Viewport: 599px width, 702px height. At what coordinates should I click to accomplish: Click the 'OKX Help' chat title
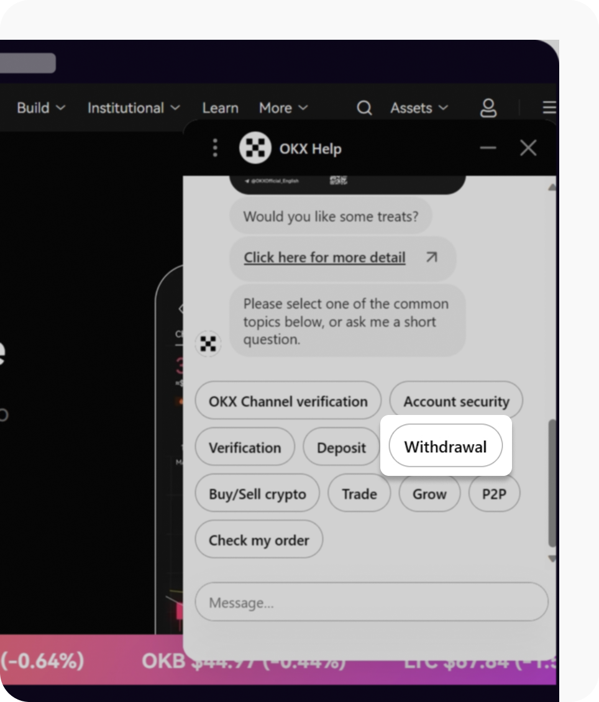(310, 148)
